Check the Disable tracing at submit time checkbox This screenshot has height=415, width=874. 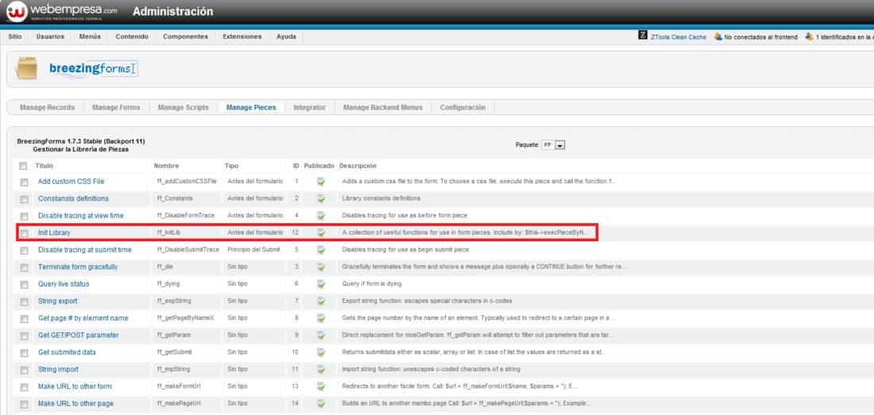click(24, 250)
